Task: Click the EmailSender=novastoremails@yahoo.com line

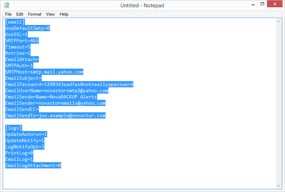Action: click(55, 103)
